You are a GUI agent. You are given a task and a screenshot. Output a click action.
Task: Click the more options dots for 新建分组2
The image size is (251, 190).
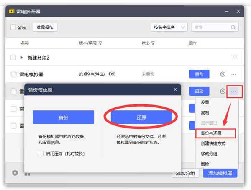tap(235, 57)
